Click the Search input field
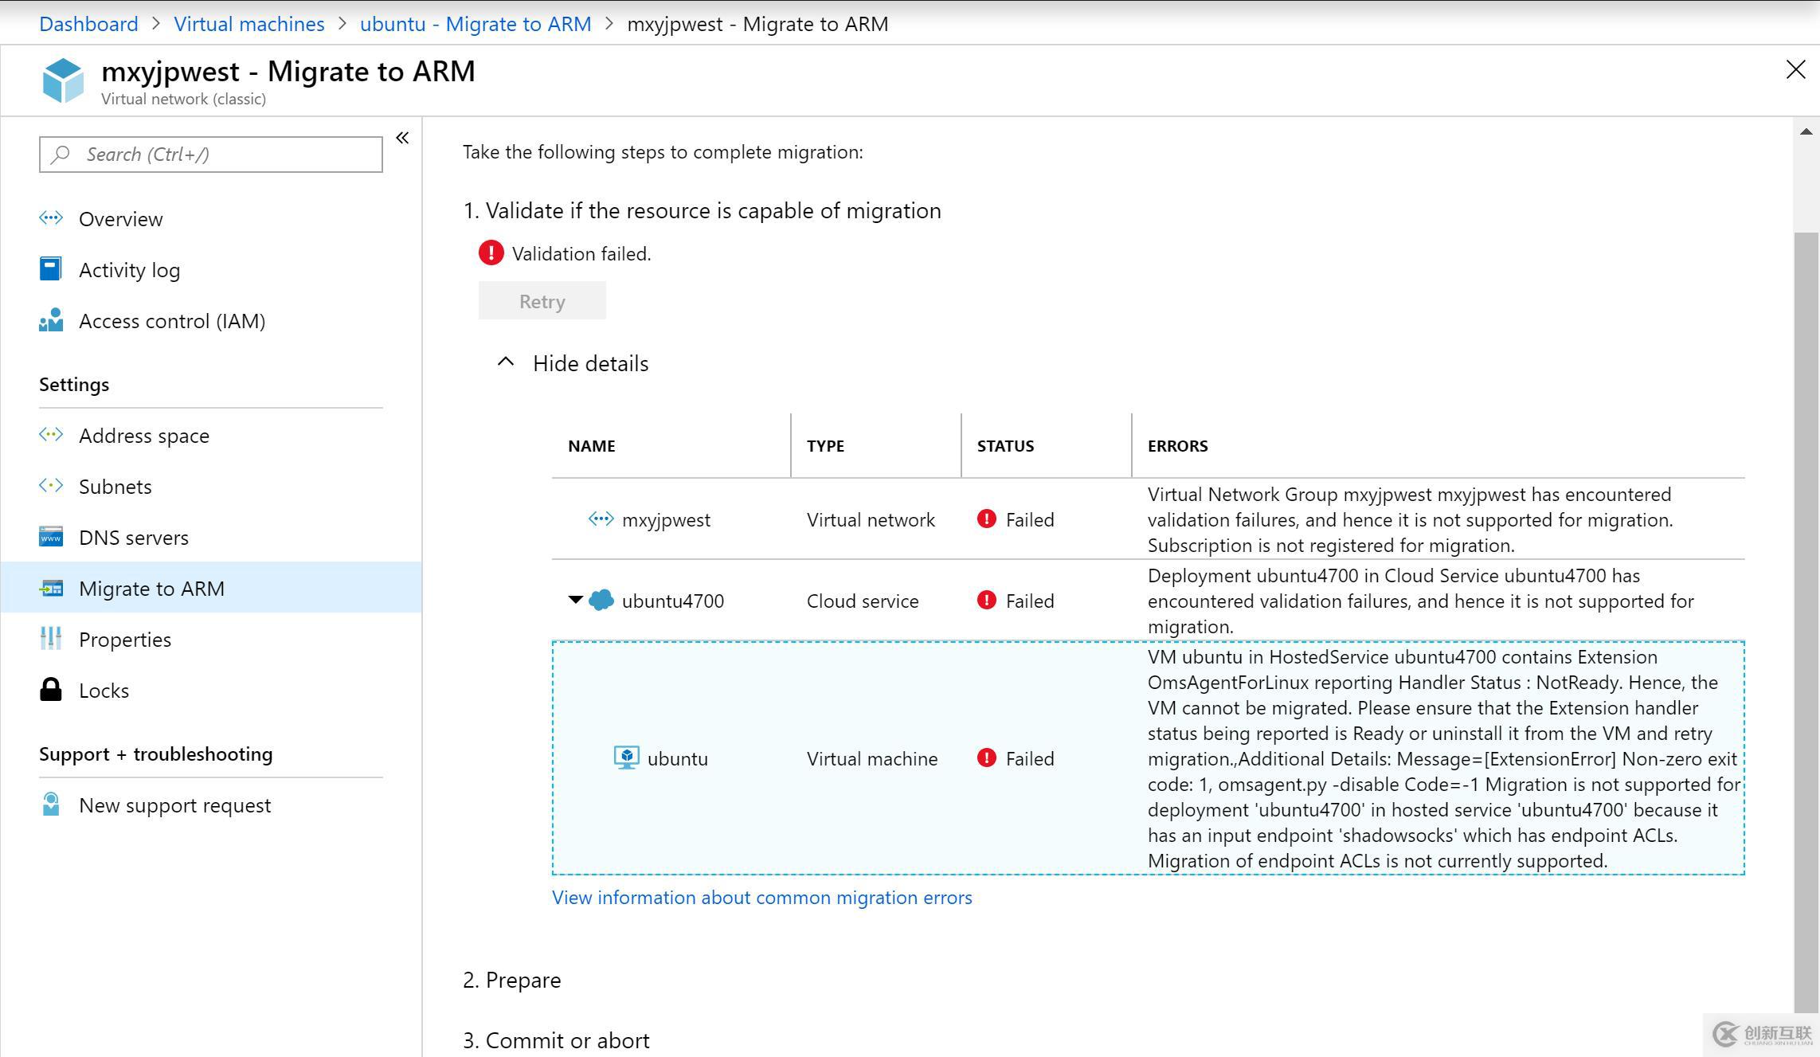 click(x=210, y=154)
